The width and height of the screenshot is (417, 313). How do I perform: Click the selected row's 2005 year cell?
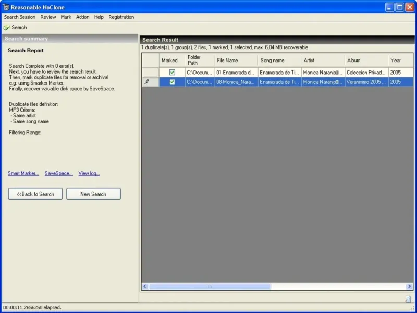pos(400,82)
